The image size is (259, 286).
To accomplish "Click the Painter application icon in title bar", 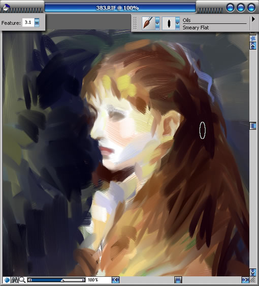I will [6, 7].
